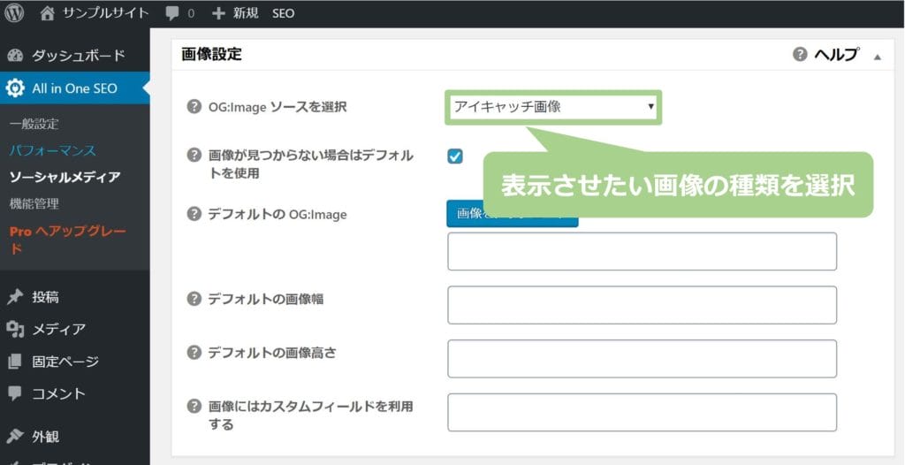Open 機能管理 submenu item
This screenshot has width=905, height=465.
pyautogui.click(x=34, y=204)
